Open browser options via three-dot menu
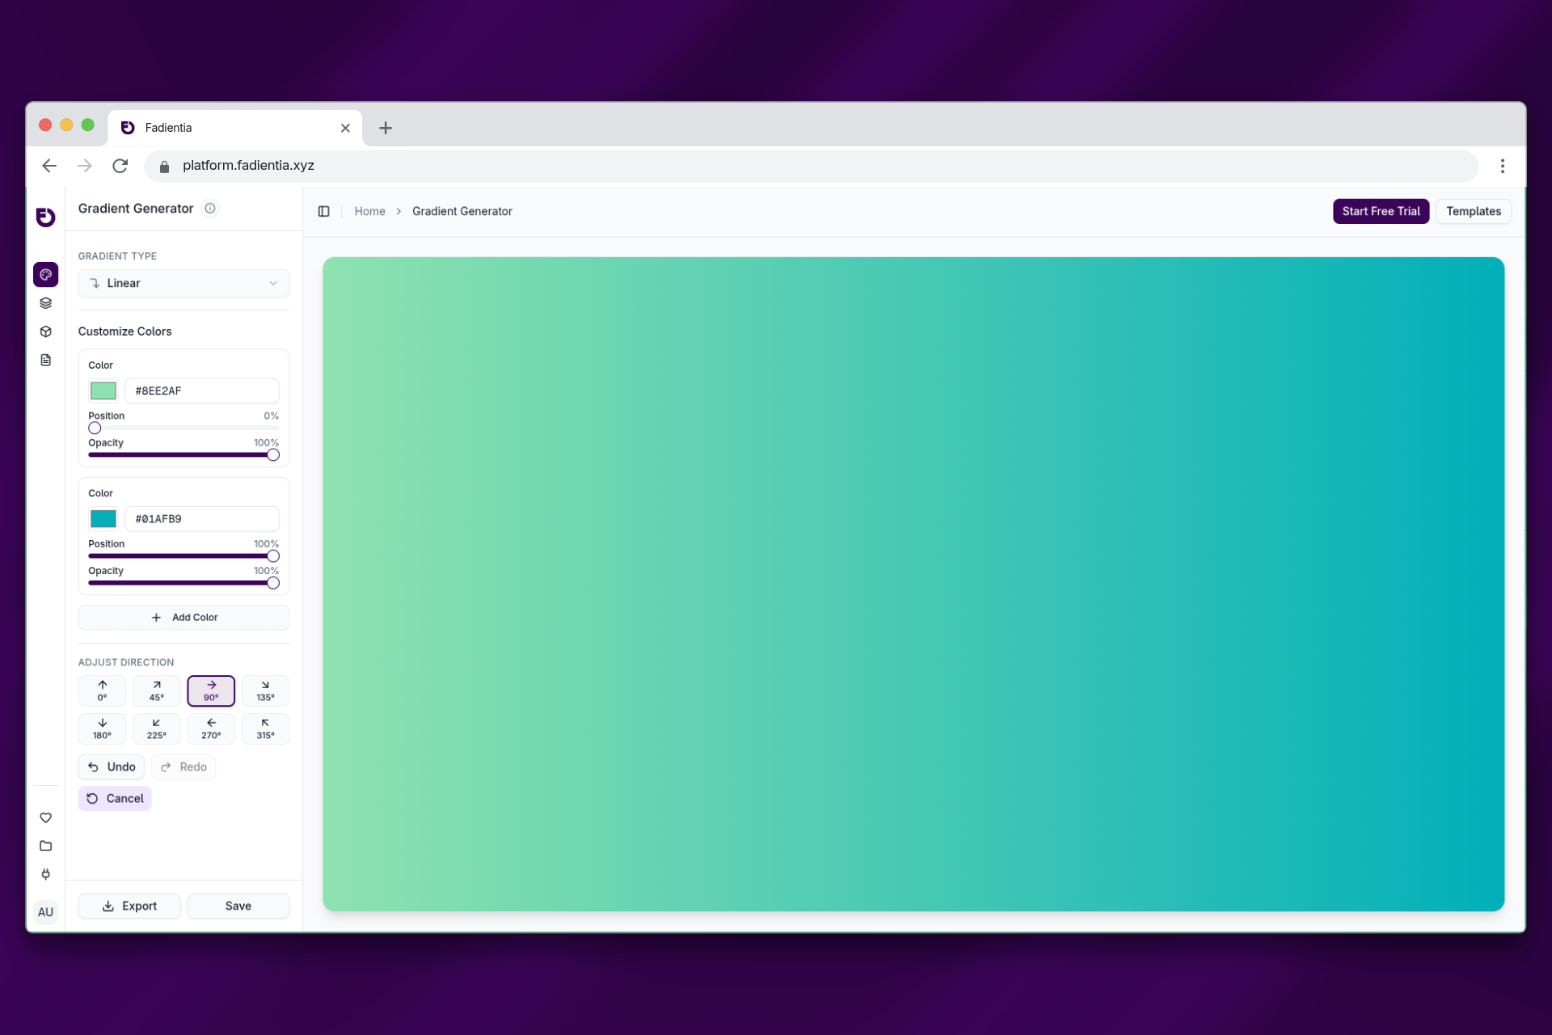 click(x=1503, y=165)
